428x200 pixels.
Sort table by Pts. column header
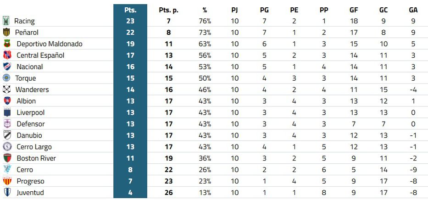pos(130,10)
